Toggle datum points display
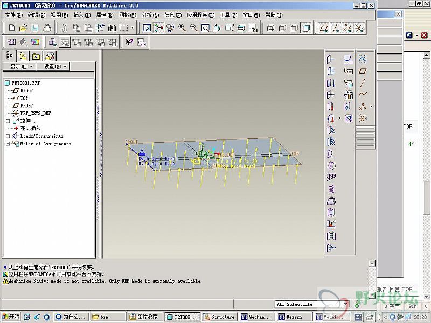431x323 pixels. point(347,28)
